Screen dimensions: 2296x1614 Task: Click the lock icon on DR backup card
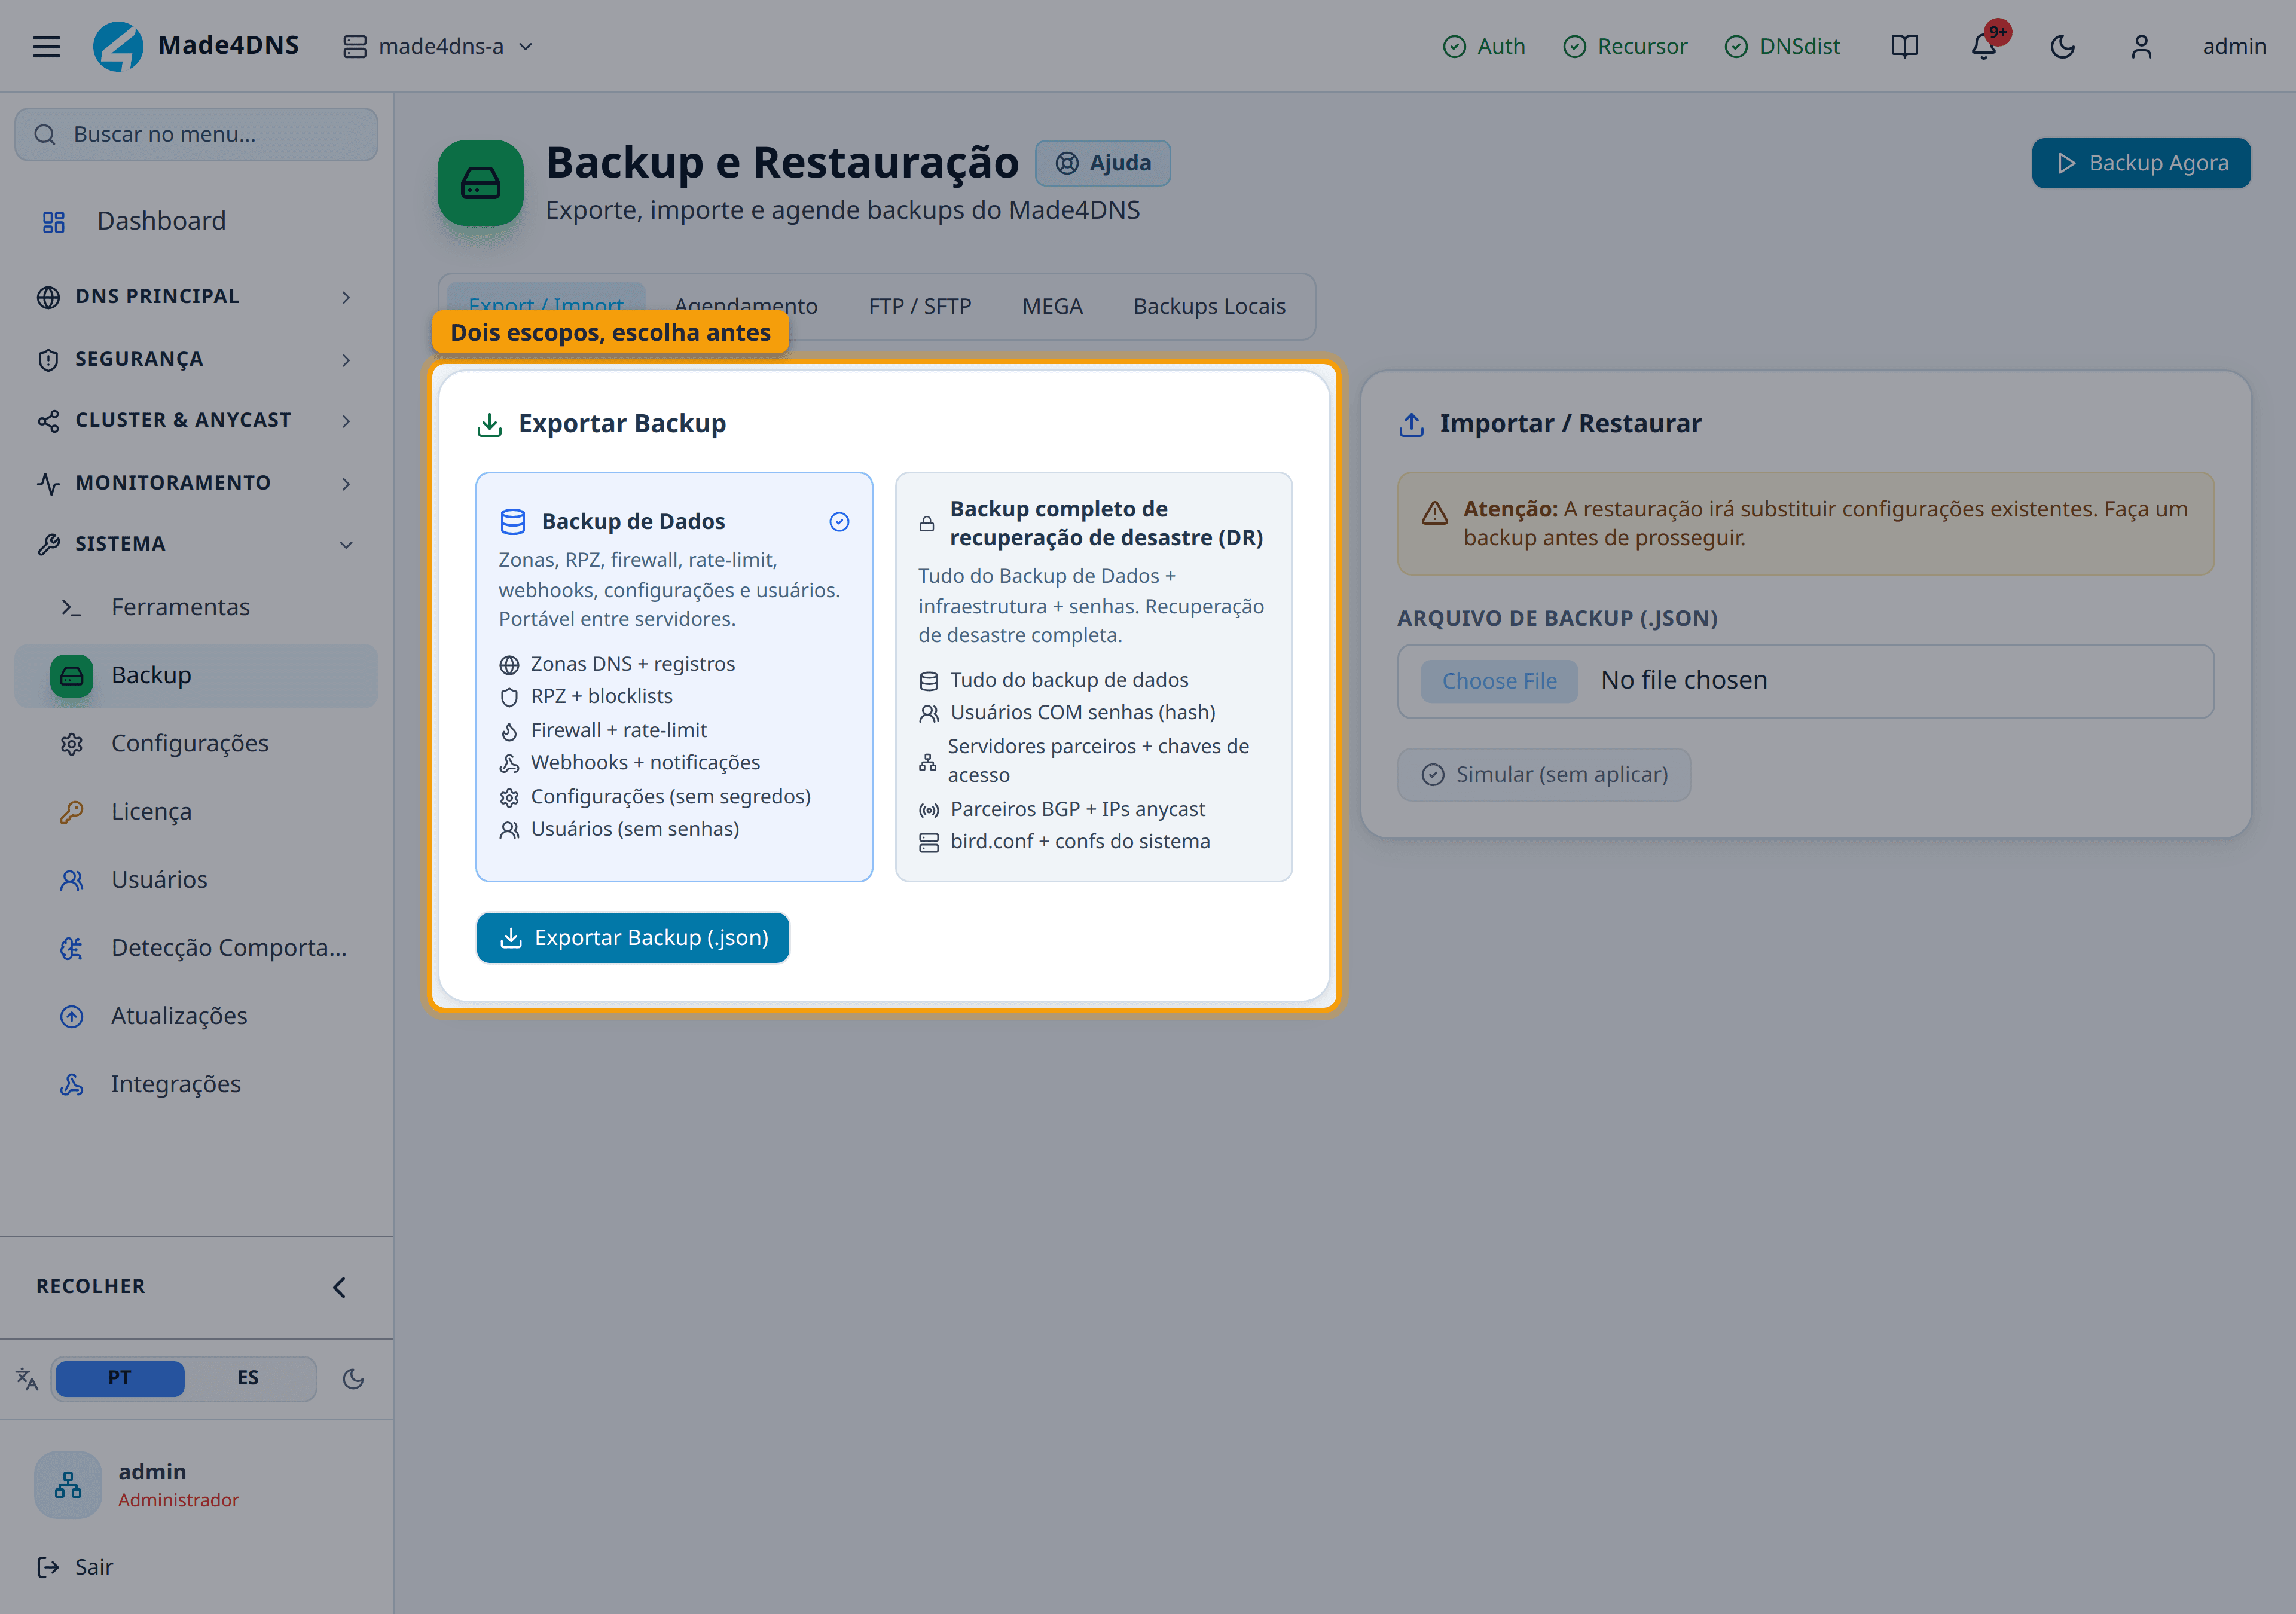click(x=927, y=524)
